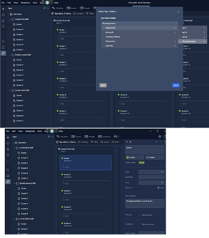The image size is (209, 238).
Task: Select Scene 4 Section 17 card in the upper window
Action: (193, 99)
